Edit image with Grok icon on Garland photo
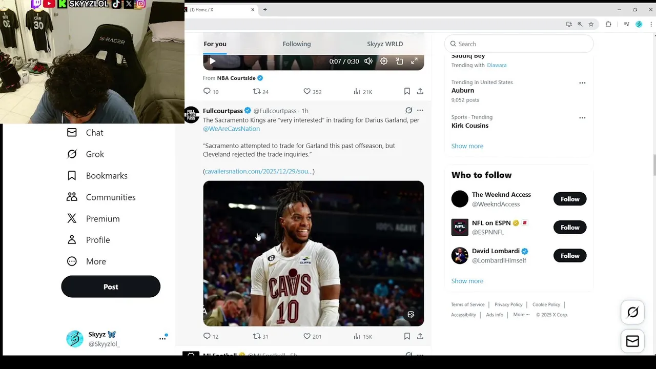 point(411,315)
